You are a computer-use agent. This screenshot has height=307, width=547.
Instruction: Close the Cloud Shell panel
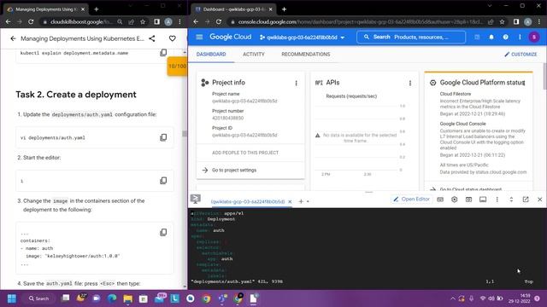pos(539,200)
